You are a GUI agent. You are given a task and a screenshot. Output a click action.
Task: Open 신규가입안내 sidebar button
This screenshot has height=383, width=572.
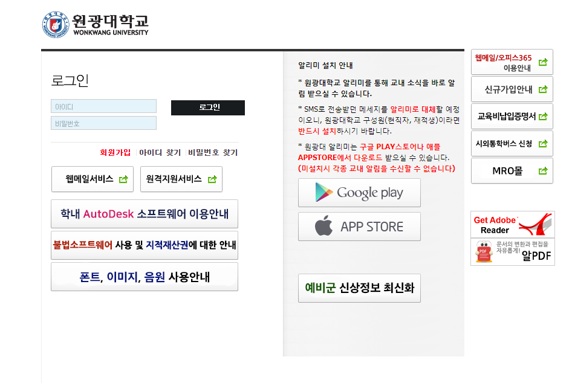pyautogui.click(x=512, y=89)
